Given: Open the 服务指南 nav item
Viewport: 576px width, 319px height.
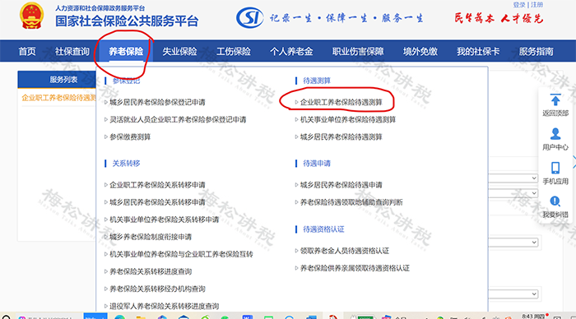Looking at the screenshot, I should click(536, 52).
